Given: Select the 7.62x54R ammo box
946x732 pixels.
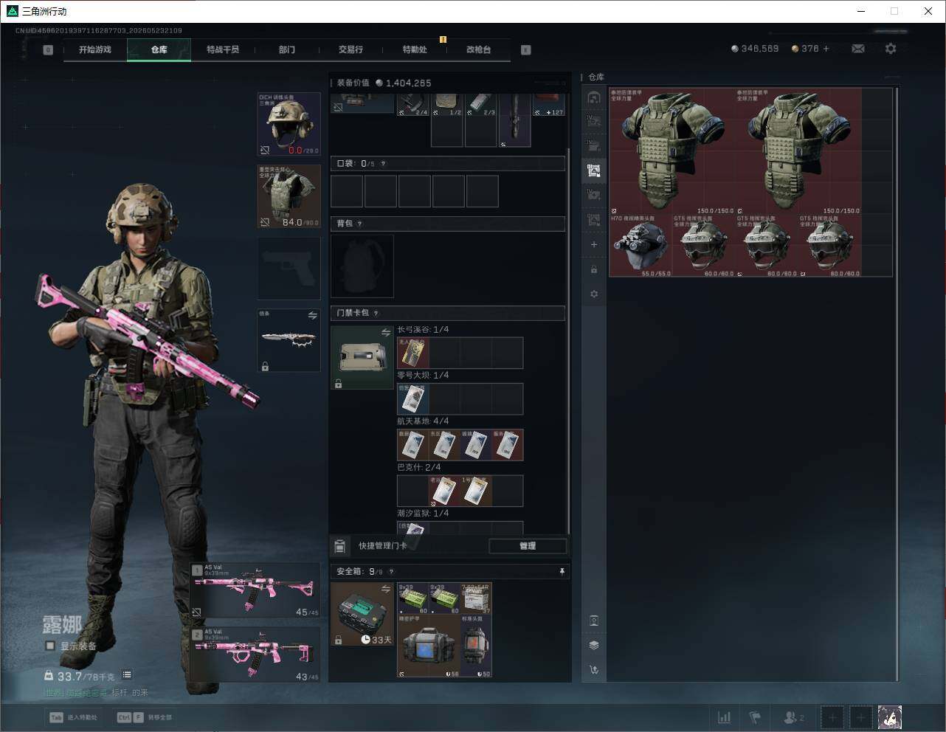Looking at the screenshot, I should pyautogui.click(x=477, y=598).
